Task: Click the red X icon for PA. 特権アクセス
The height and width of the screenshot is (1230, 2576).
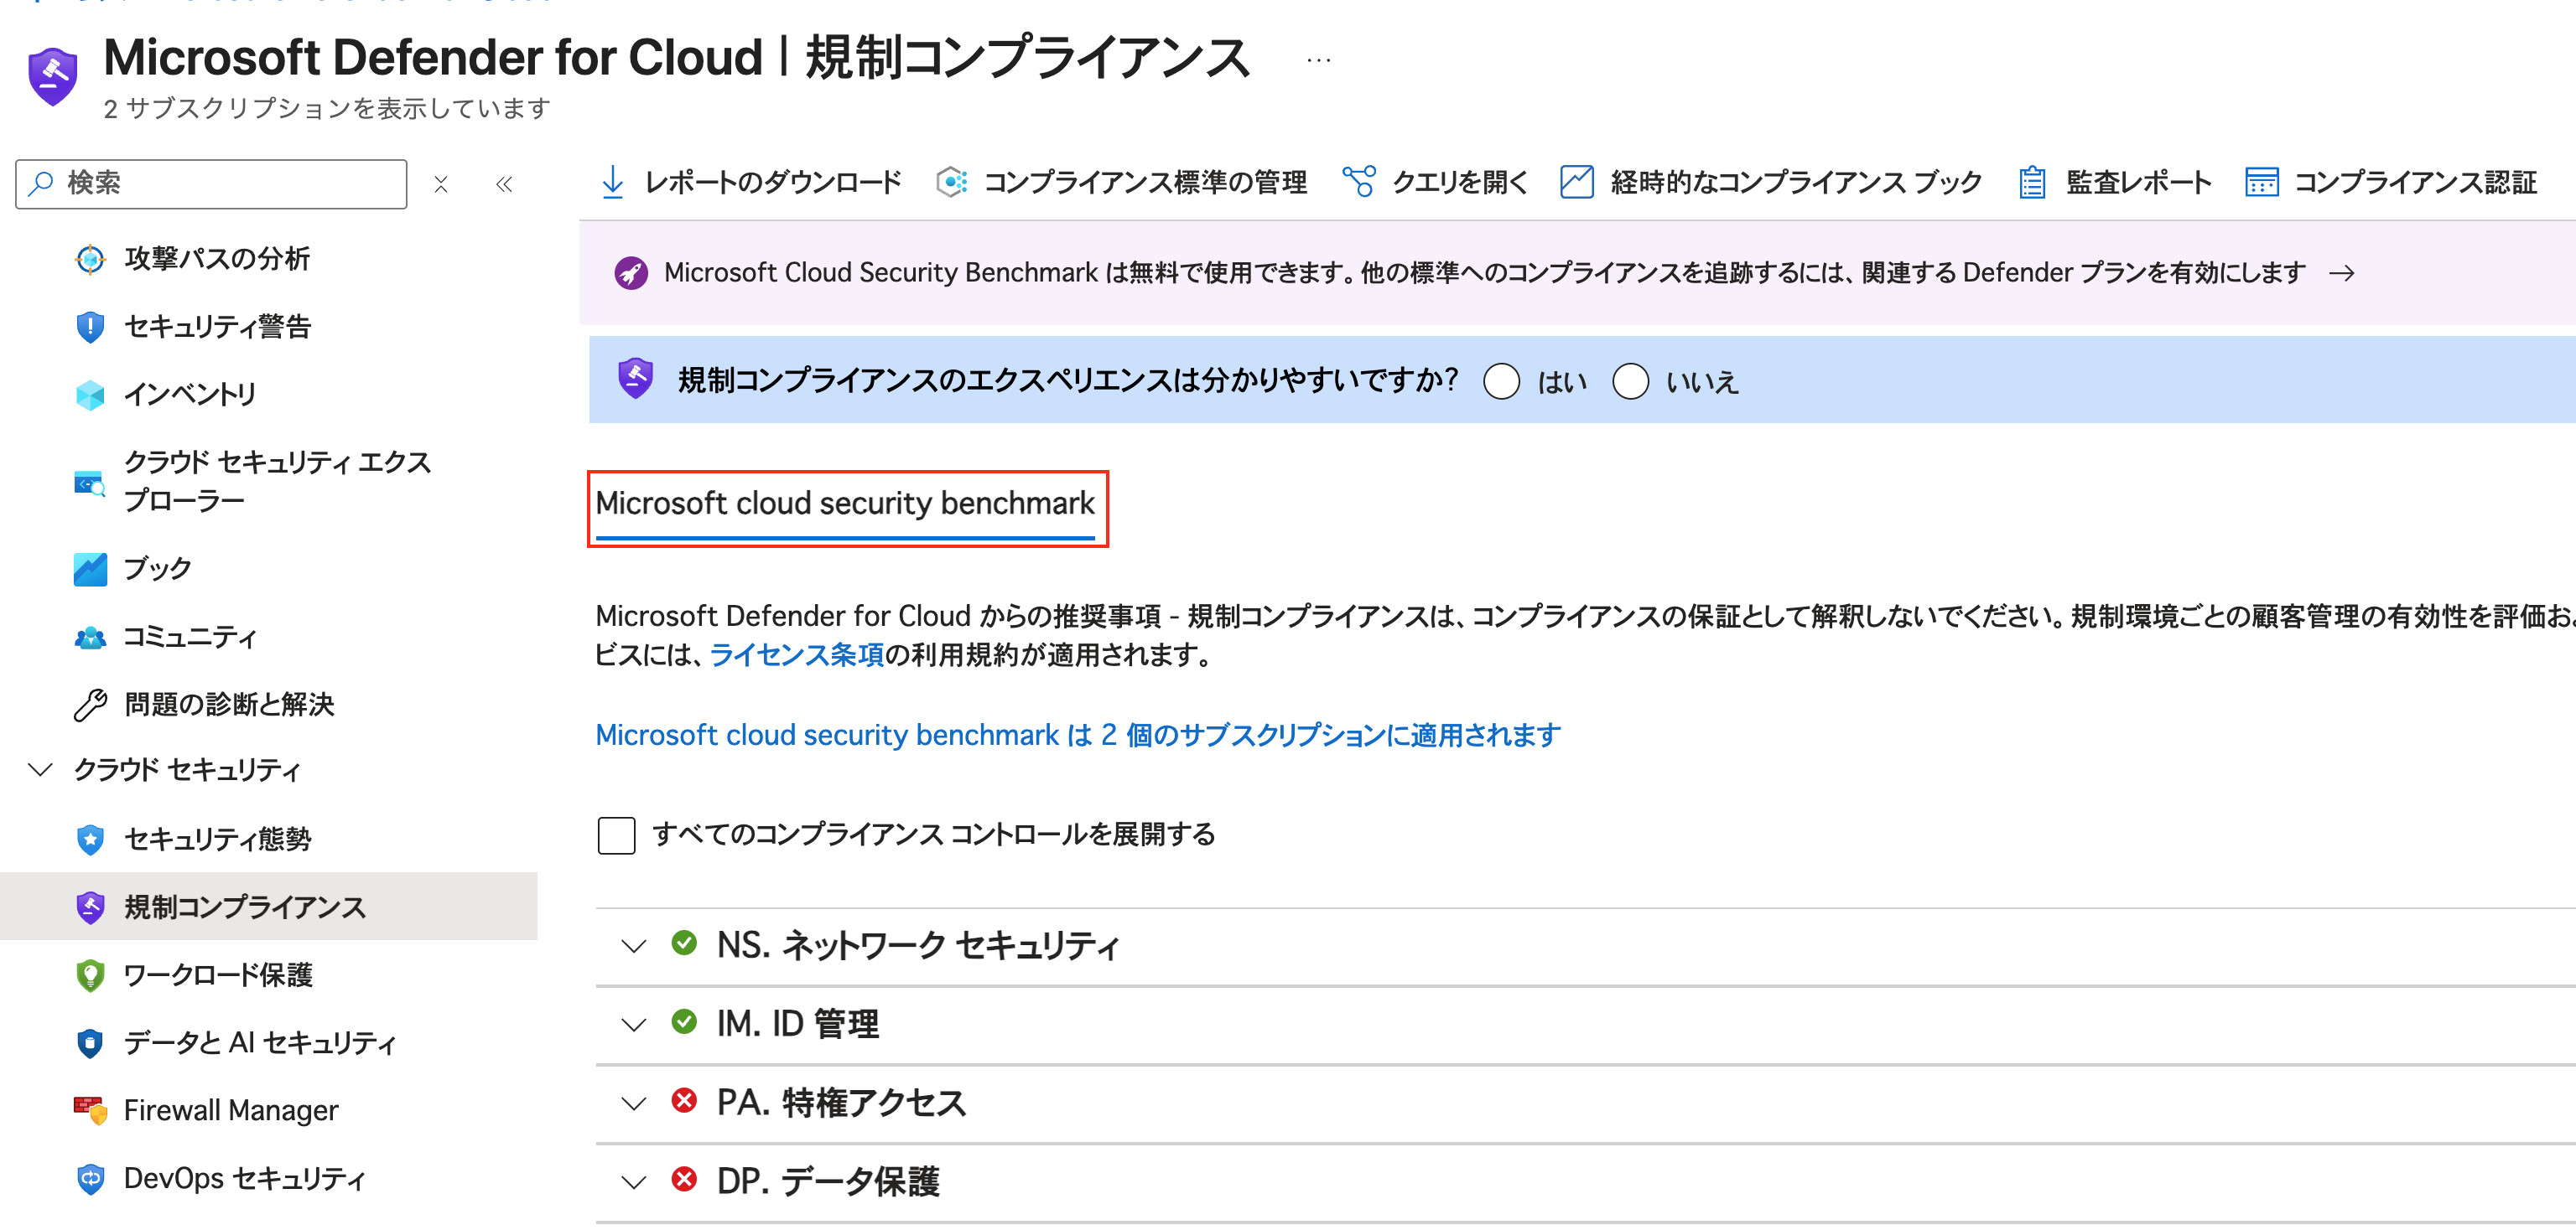Action: coord(684,1100)
